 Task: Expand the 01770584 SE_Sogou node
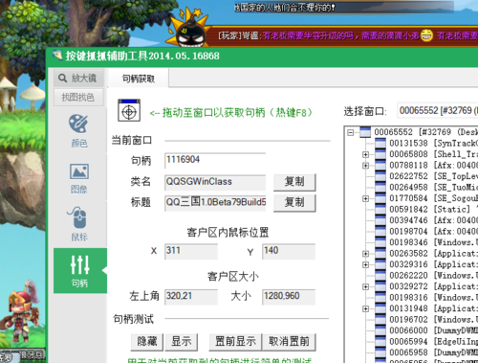tap(365, 198)
